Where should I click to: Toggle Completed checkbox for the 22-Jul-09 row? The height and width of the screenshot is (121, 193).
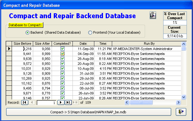62,83
